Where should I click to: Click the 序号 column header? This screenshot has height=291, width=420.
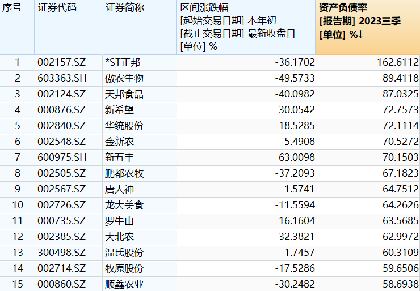[x=17, y=27]
